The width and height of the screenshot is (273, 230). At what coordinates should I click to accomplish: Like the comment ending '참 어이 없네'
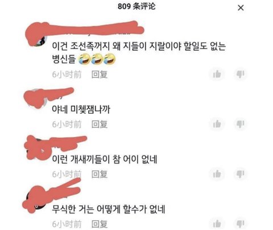point(217,174)
